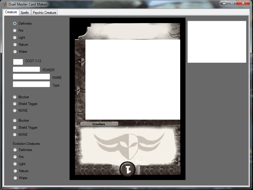Choose NONE in the first ability group
The height and width of the screenshot is (190, 253).
click(x=15, y=111)
